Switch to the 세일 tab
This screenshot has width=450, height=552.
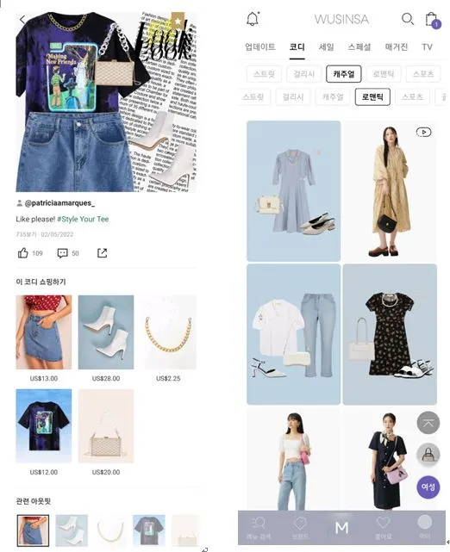coord(327,47)
